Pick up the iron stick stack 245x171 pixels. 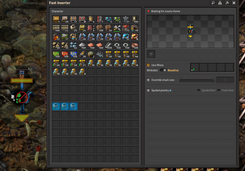tap(109, 46)
